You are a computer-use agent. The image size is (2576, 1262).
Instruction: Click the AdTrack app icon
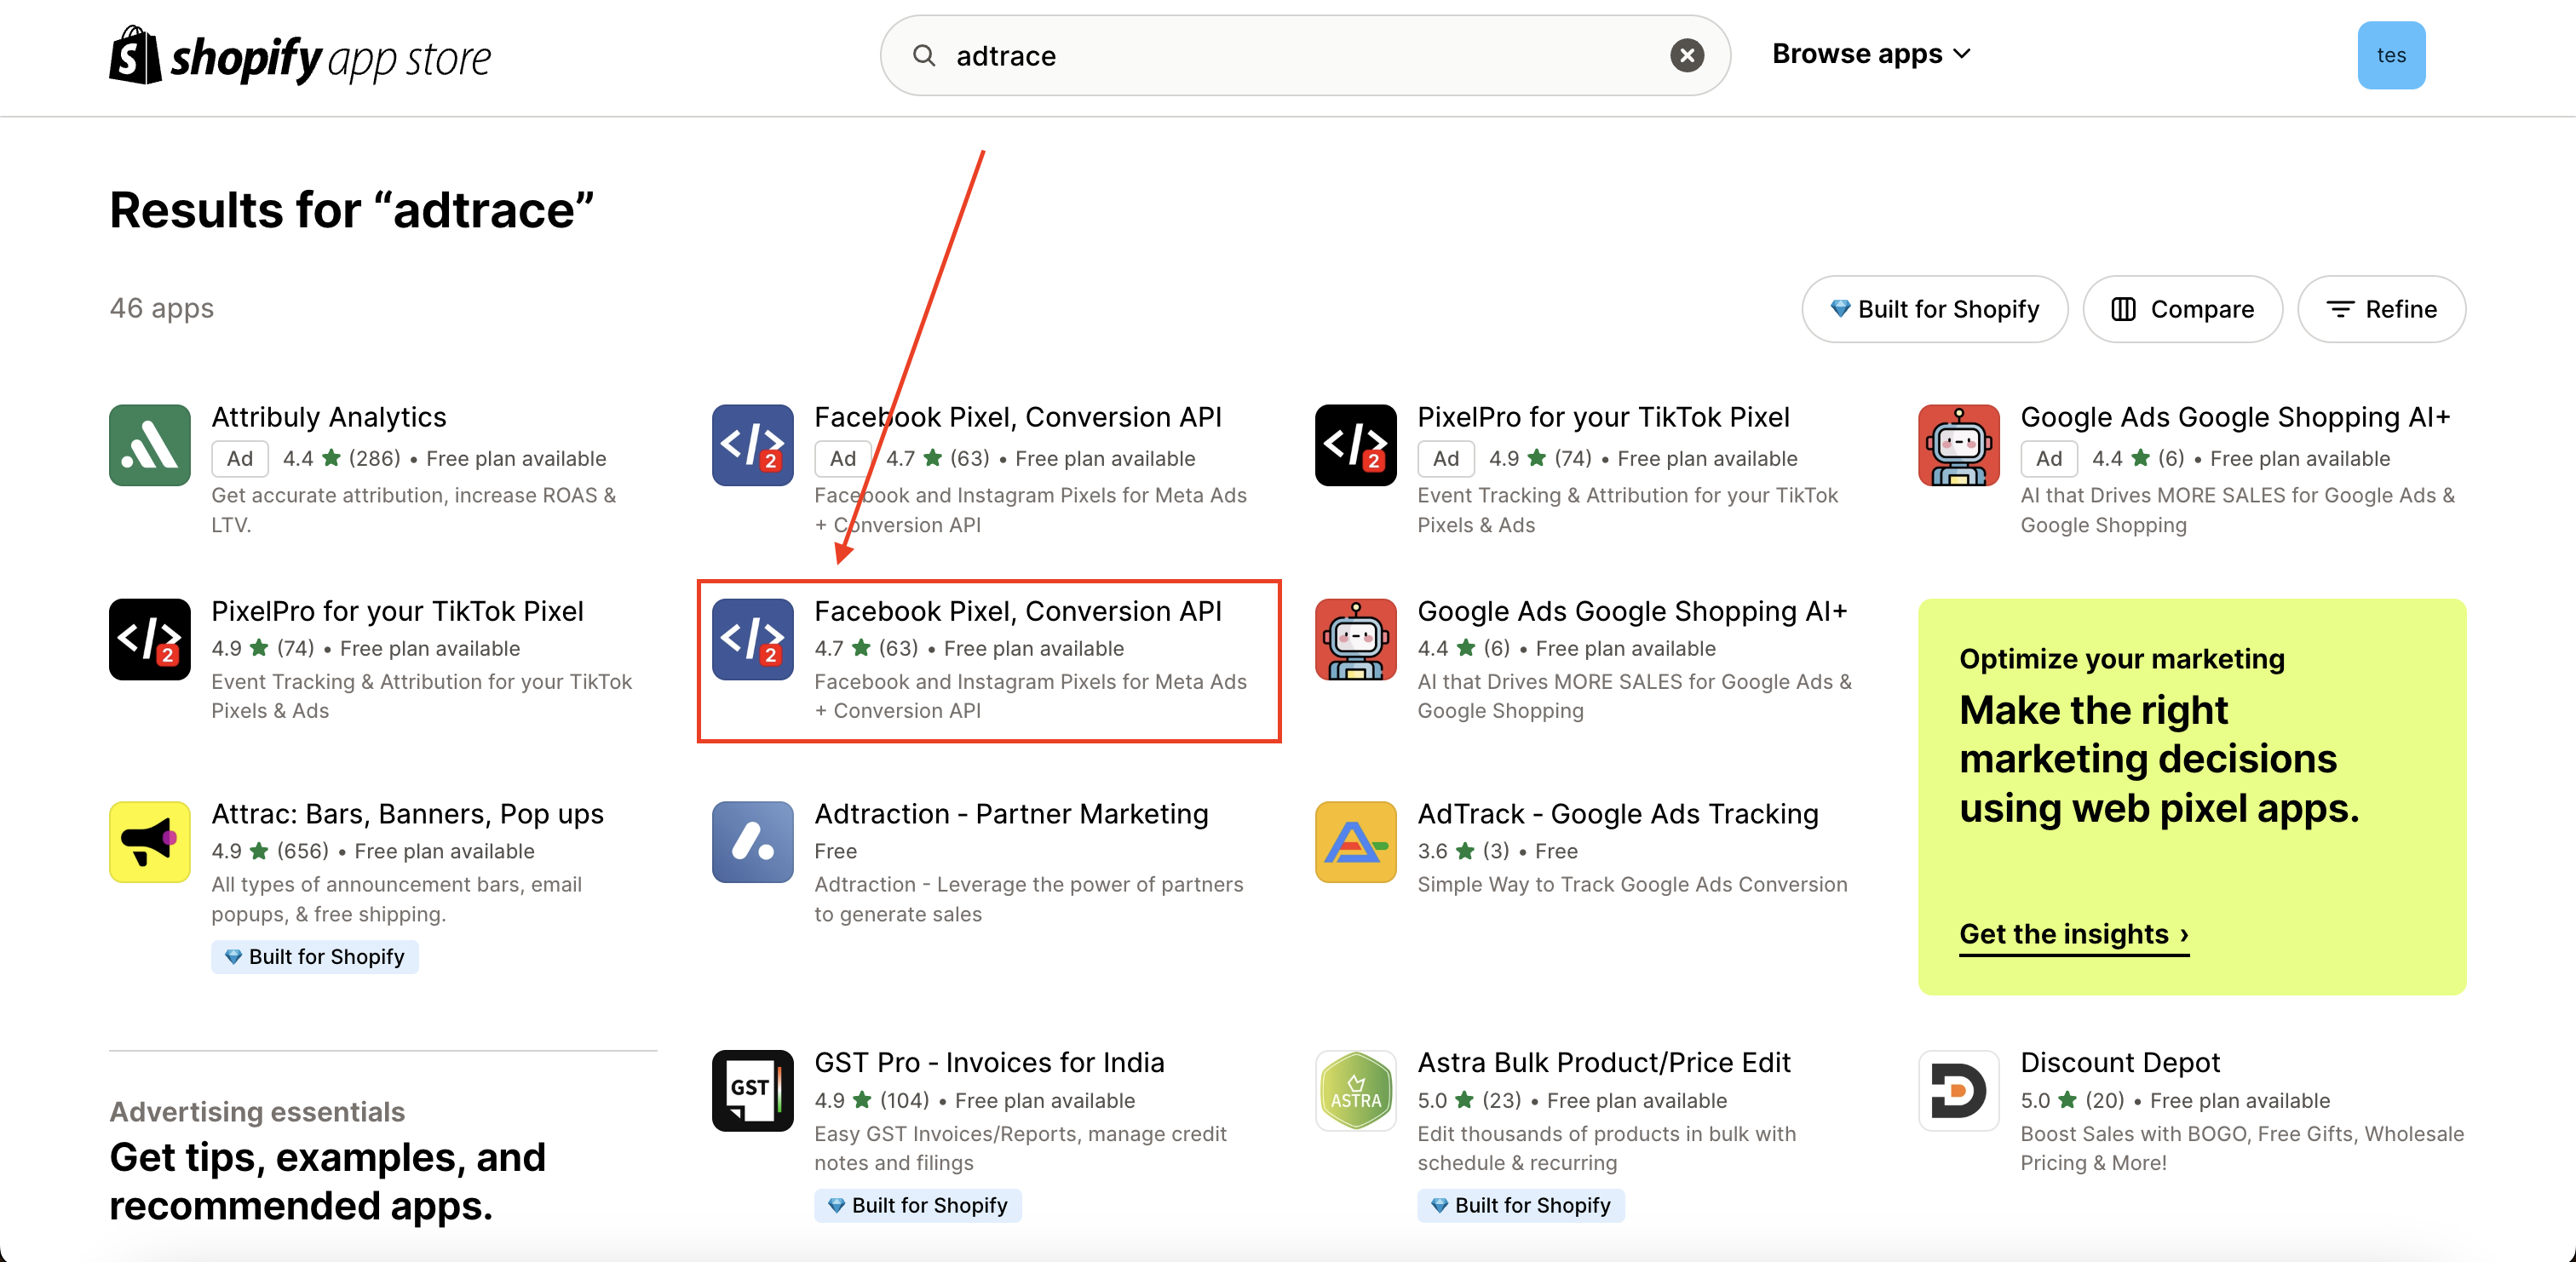[x=1356, y=842]
